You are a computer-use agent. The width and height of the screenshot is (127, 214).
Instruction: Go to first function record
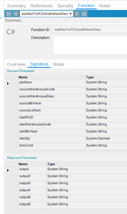8,14
